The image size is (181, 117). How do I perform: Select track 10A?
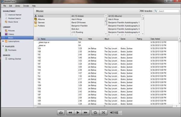tap(39, 48)
